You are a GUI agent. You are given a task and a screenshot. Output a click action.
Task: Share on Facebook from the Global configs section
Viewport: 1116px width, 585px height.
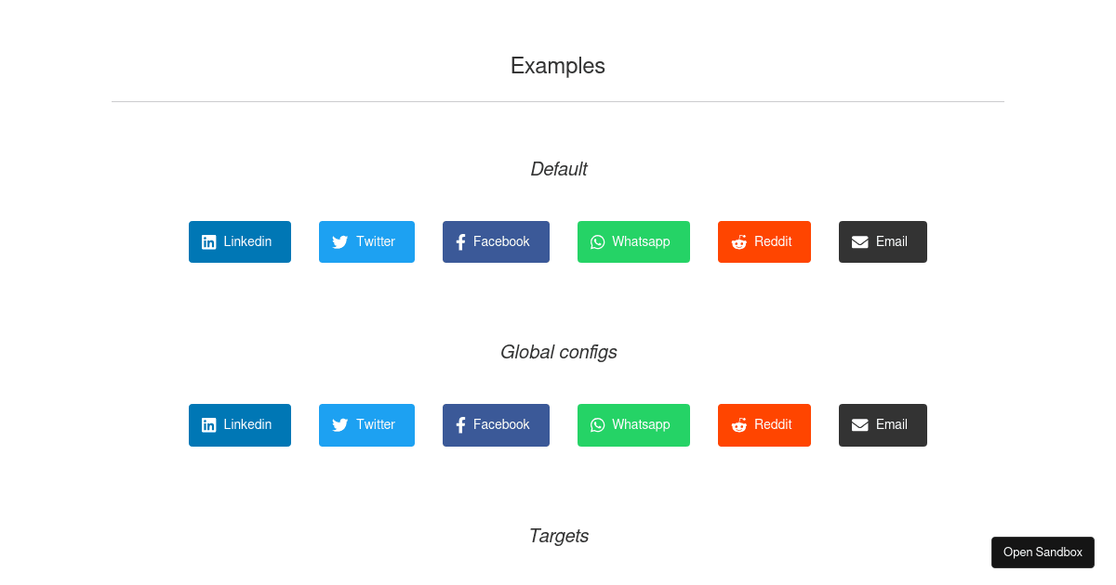496,424
